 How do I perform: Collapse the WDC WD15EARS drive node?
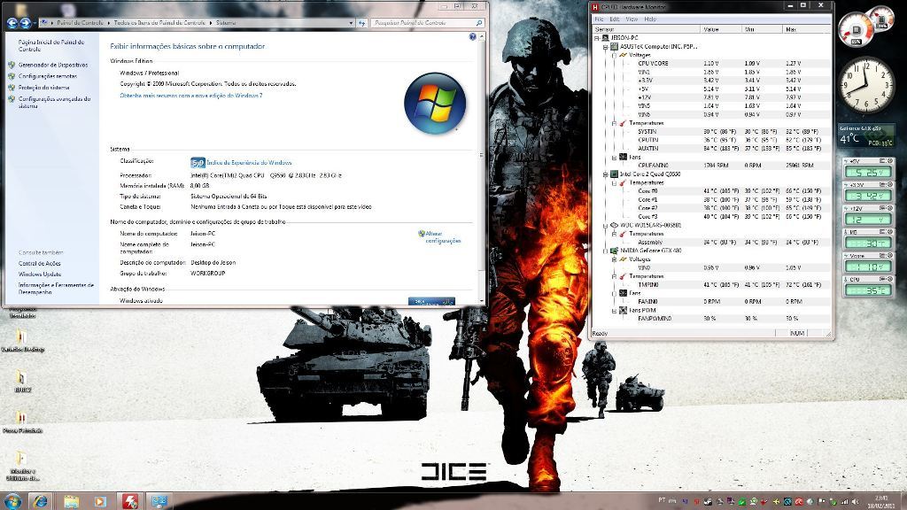[606, 226]
